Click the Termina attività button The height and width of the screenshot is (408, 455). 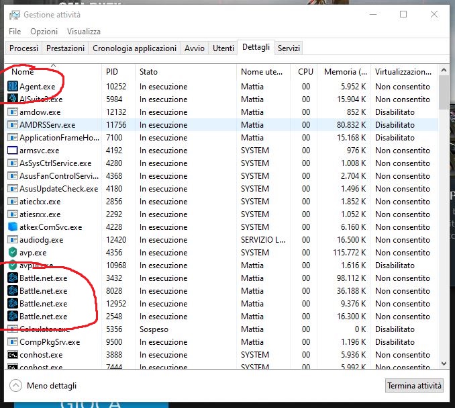414,386
